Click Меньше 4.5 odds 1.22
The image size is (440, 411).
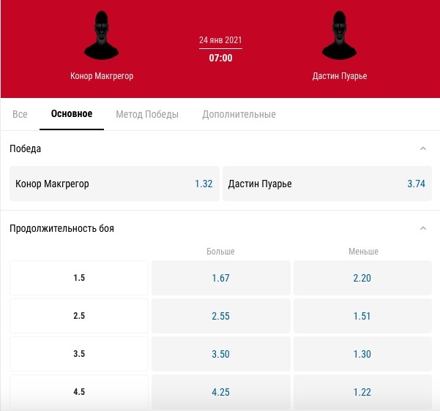tap(362, 392)
